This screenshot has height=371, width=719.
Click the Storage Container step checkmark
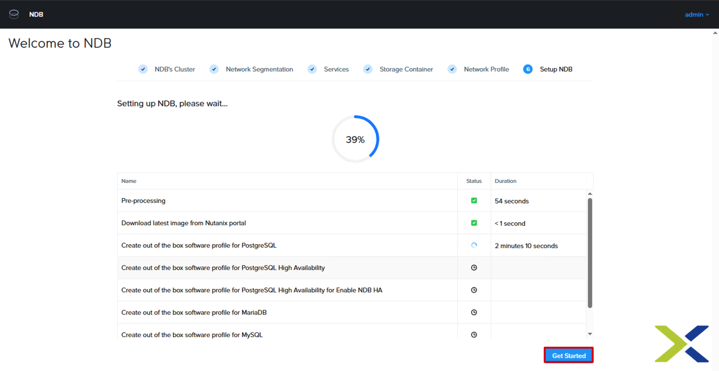[368, 69]
